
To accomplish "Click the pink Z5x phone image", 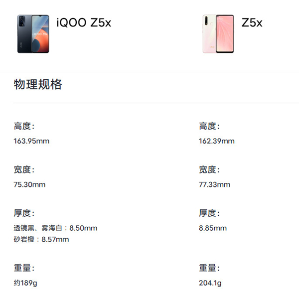I will pyautogui.click(x=218, y=33).
